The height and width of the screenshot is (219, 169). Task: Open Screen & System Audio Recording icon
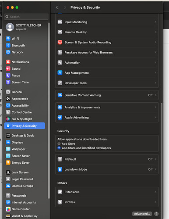pyautogui.click(x=60, y=42)
